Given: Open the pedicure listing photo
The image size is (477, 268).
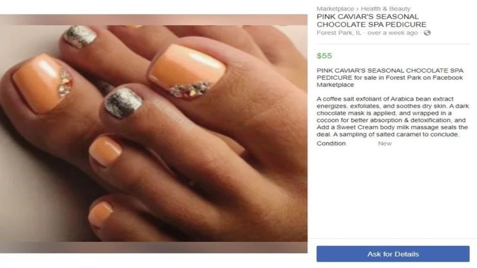Looking at the screenshot, I should (153, 133).
